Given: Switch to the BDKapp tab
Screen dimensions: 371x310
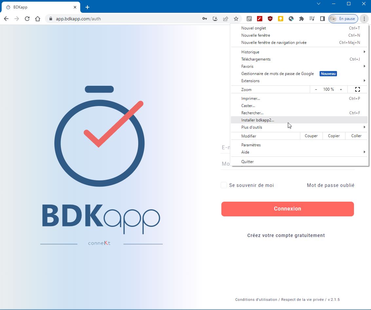Looking at the screenshot, I should [41, 7].
